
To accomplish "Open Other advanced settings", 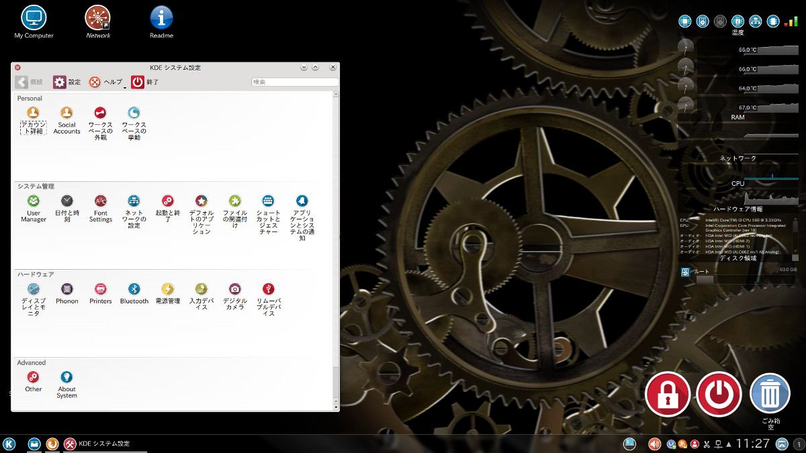I will click(33, 382).
